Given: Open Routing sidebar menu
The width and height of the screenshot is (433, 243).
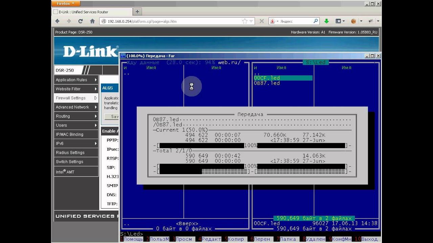Looking at the screenshot, I should [76, 116].
